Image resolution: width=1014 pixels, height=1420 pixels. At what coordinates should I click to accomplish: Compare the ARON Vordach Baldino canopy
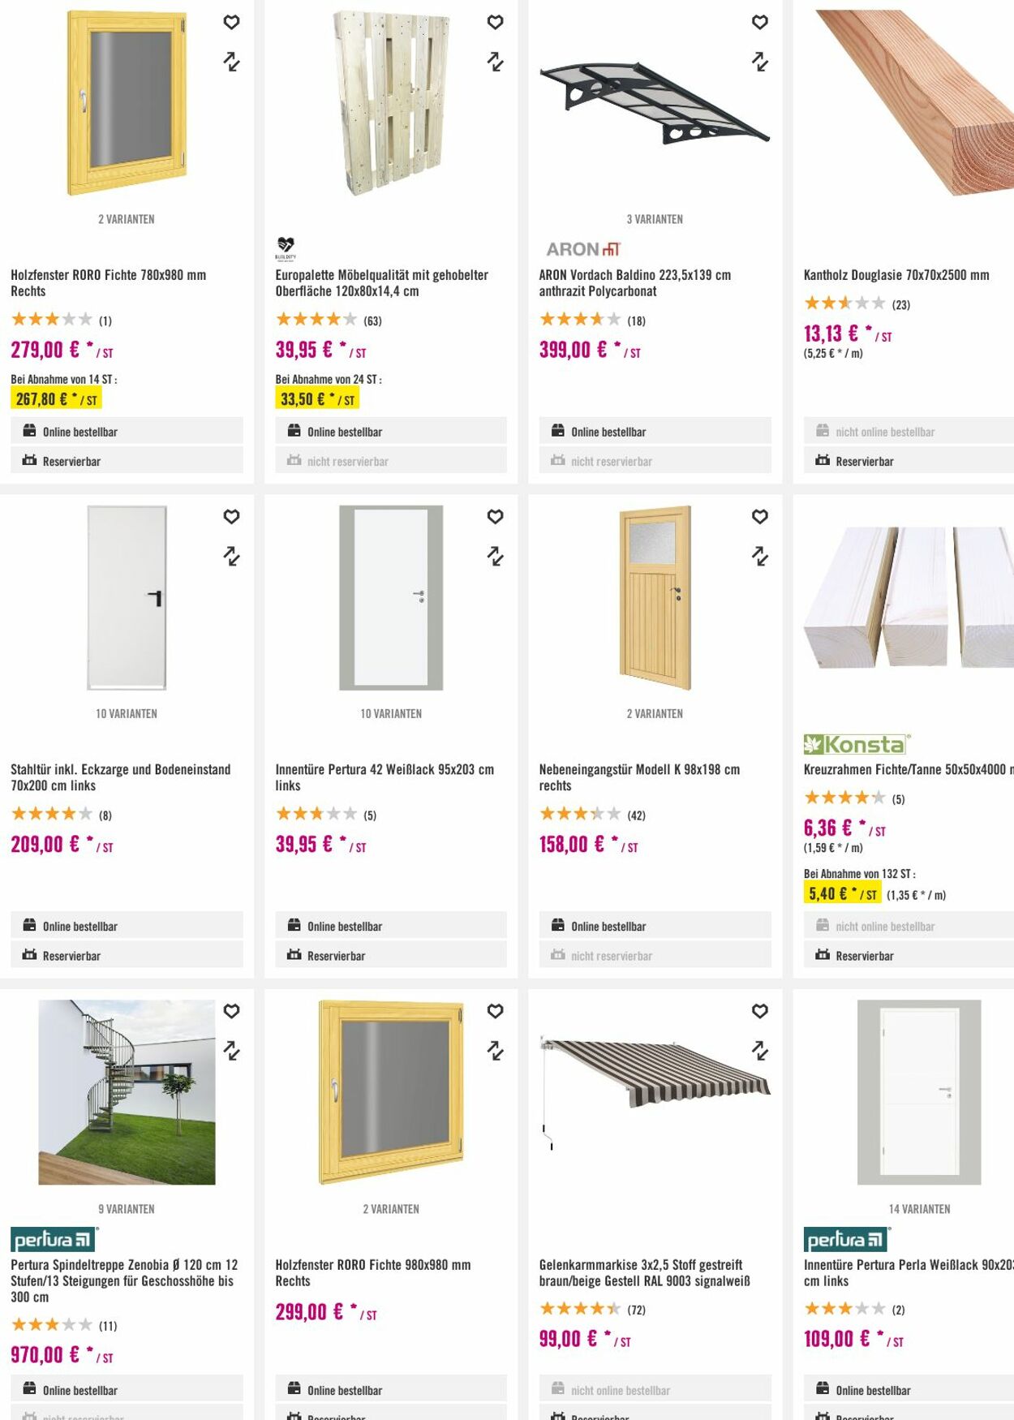coord(759,62)
